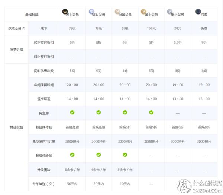Screen dimensions: 223x195
Task: Click the 免费 cell under 网客
Action: [204, 28]
